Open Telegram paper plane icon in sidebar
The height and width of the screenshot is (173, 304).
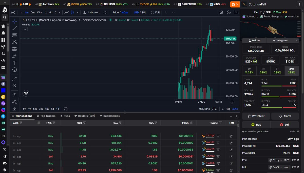click(x=5, y=156)
